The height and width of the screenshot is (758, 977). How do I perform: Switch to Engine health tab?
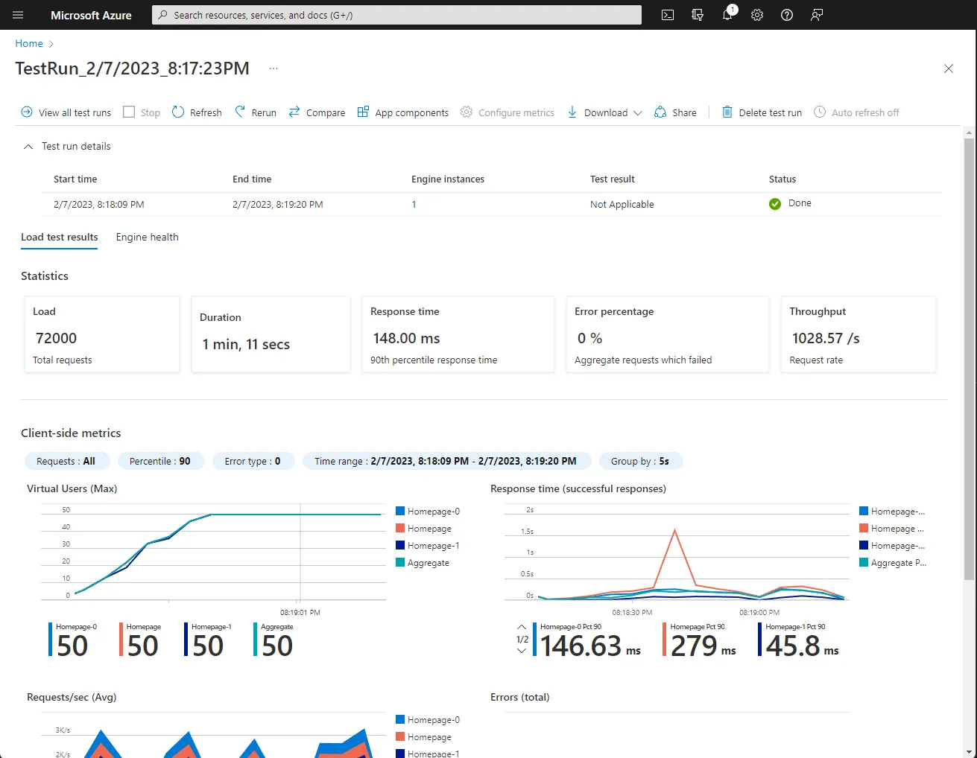[x=148, y=238]
